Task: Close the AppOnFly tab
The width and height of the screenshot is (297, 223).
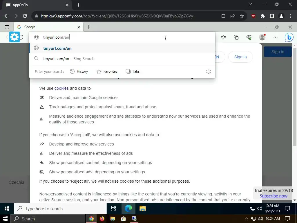Action: point(67,5)
